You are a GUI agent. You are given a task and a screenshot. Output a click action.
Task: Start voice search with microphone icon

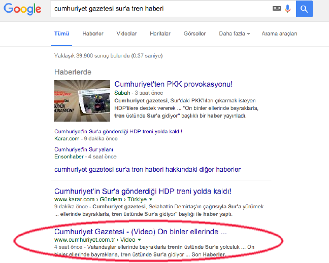pos(288,9)
